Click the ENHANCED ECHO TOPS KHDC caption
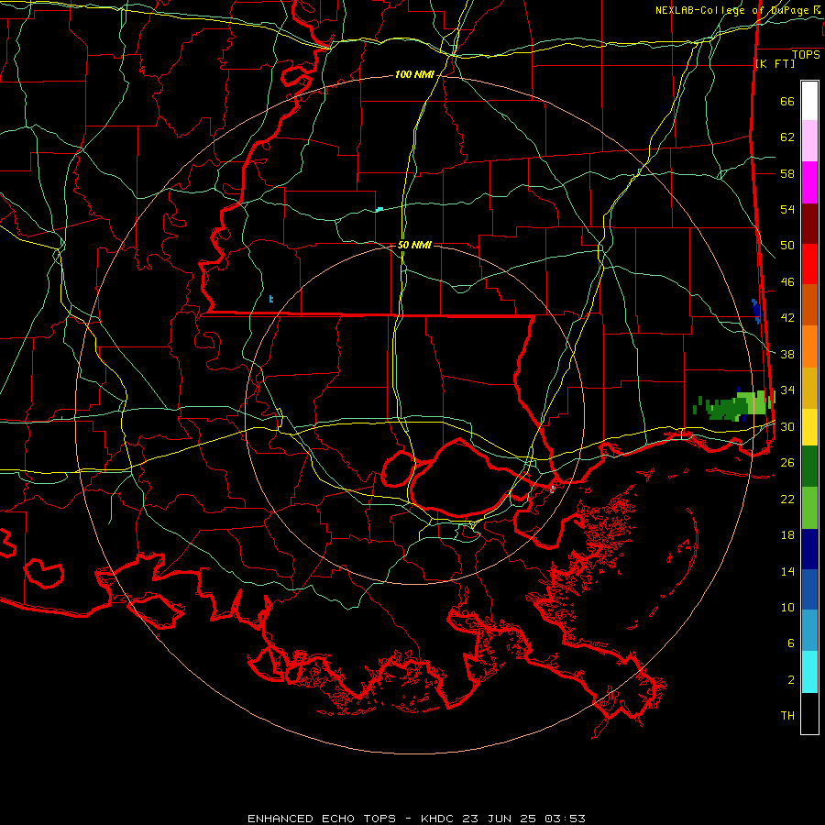The image size is (825, 825). pyautogui.click(x=416, y=819)
